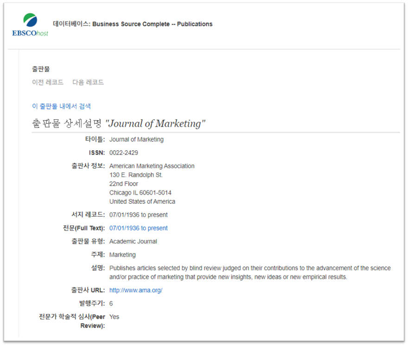Select bibliographic record dates next to 서지 레코드
408x346 pixels.
139,215
